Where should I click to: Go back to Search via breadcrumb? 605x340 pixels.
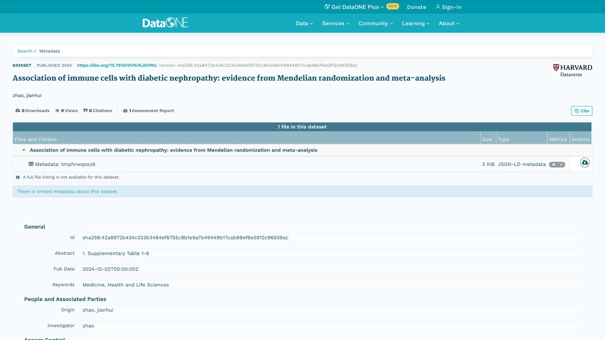(25, 51)
